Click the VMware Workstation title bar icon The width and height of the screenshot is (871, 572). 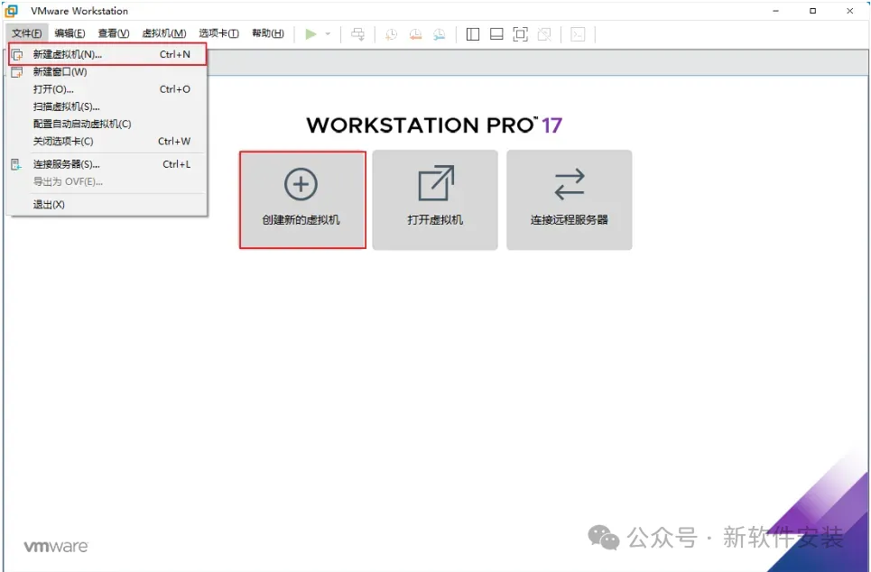click(x=11, y=11)
